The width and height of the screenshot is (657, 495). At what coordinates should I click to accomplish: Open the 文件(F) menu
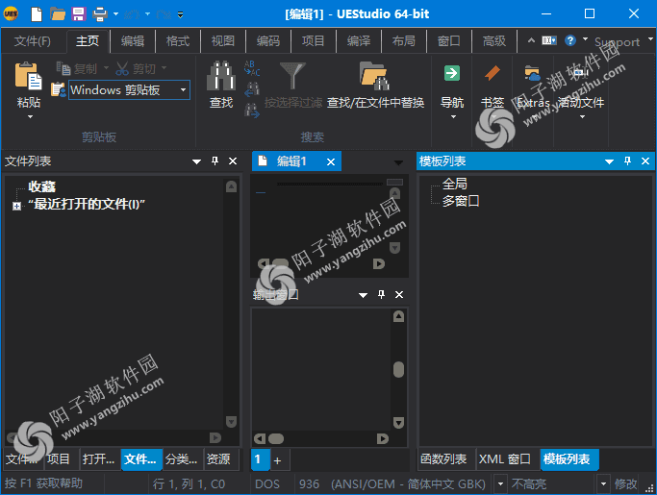click(33, 41)
